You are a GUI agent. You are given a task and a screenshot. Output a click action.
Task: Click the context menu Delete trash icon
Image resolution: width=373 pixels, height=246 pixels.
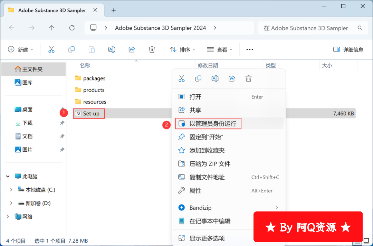coord(248,78)
